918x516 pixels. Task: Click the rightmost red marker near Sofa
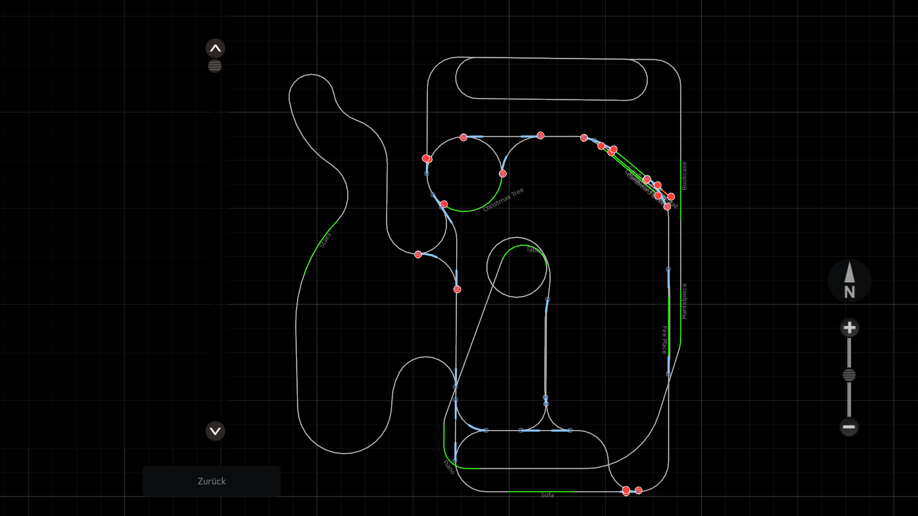tap(638, 490)
